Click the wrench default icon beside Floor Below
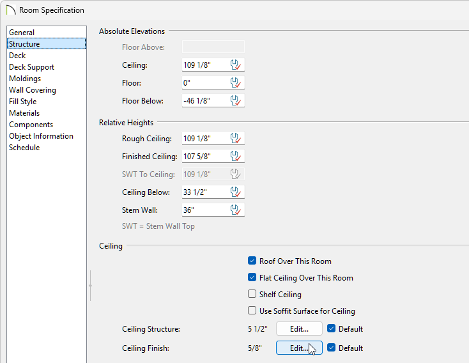Screen dimensions: 469x363 [236, 100]
